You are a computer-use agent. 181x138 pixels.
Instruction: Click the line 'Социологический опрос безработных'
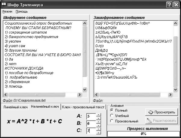click(x=38, y=23)
